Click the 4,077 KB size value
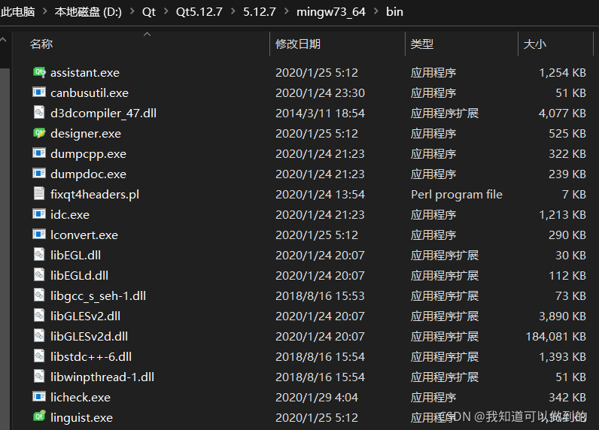This screenshot has height=430, width=599. pyautogui.click(x=562, y=114)
